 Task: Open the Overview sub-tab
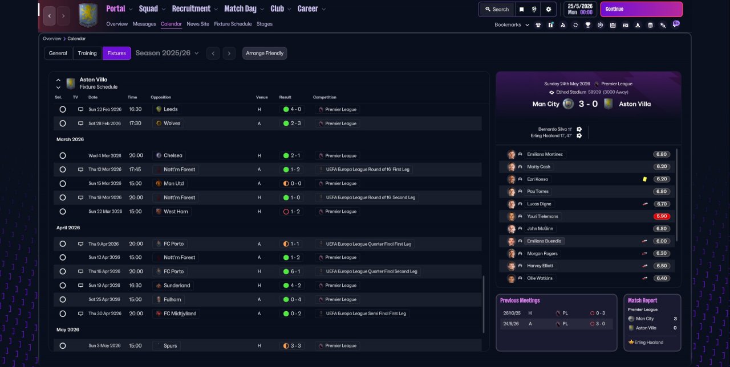point(117,24)
